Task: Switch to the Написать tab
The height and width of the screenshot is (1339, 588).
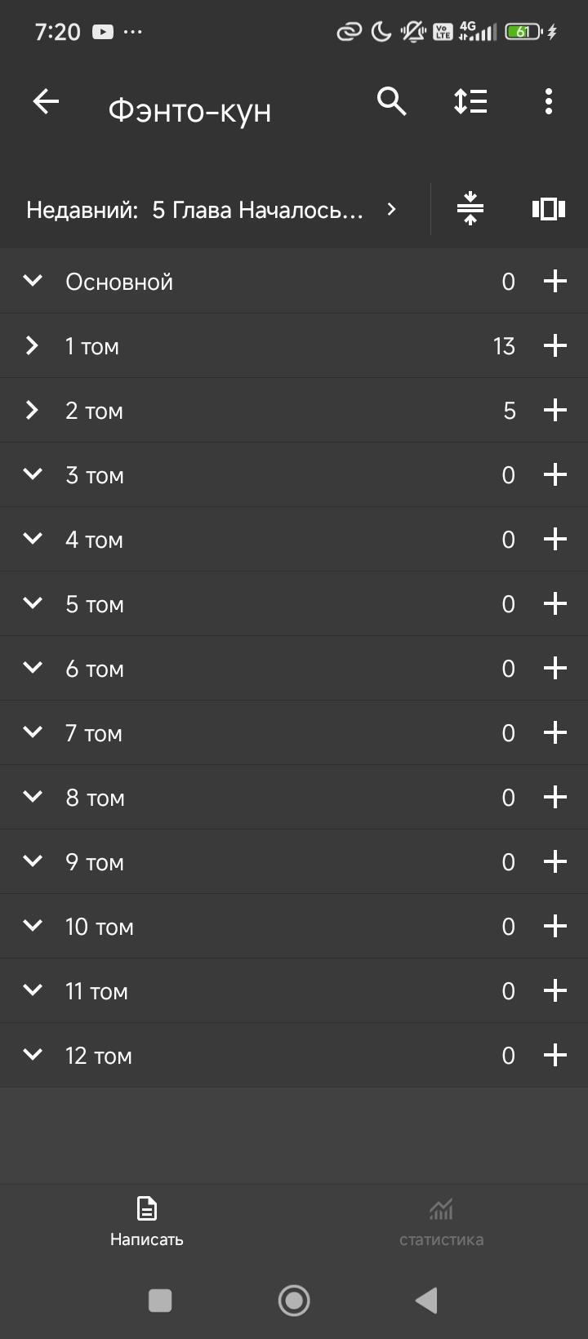Action: tap(147, 1221)
